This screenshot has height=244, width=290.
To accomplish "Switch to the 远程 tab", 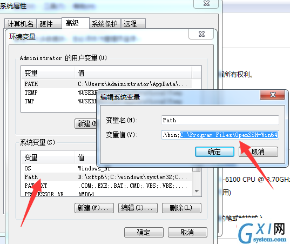I will tap(133, 24).
